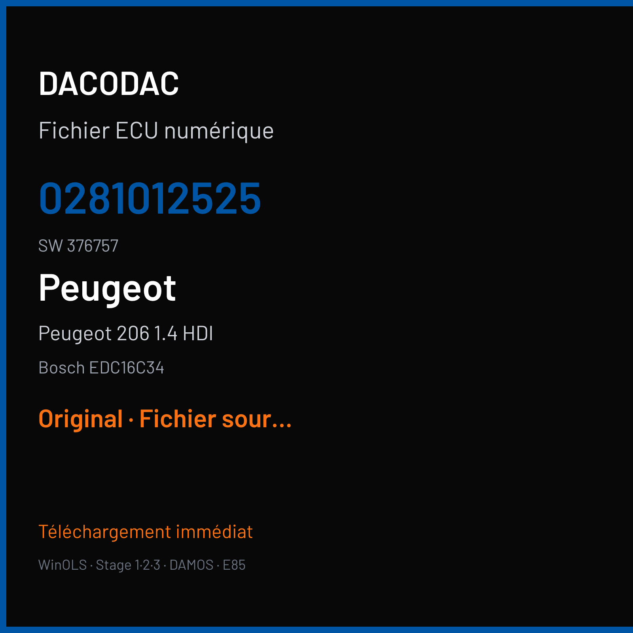Select the Peugeot 206 1.4 HDI model line
Image resolution: width=633 pixels, height=633 pixels.
[126, 334]
